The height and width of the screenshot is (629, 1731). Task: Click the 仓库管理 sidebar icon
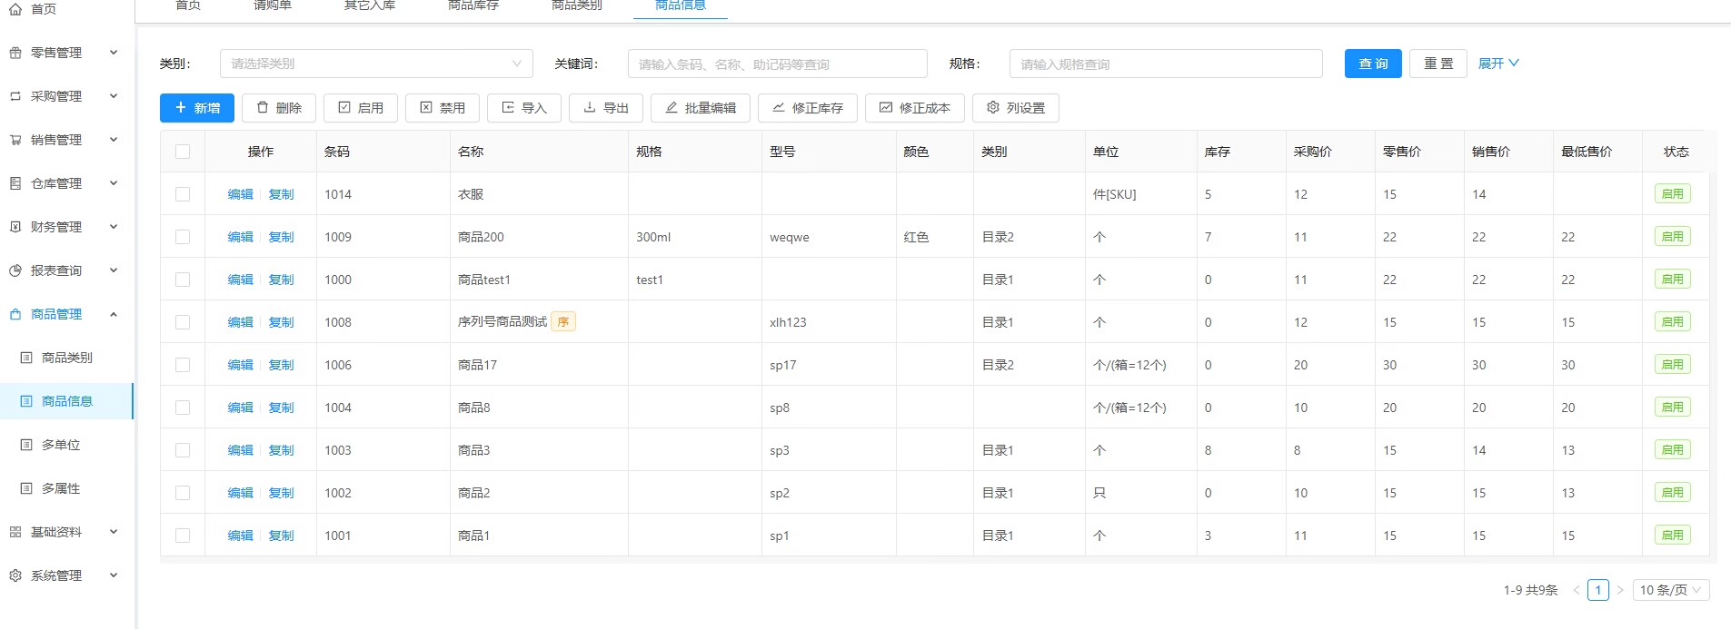(15, 183)
